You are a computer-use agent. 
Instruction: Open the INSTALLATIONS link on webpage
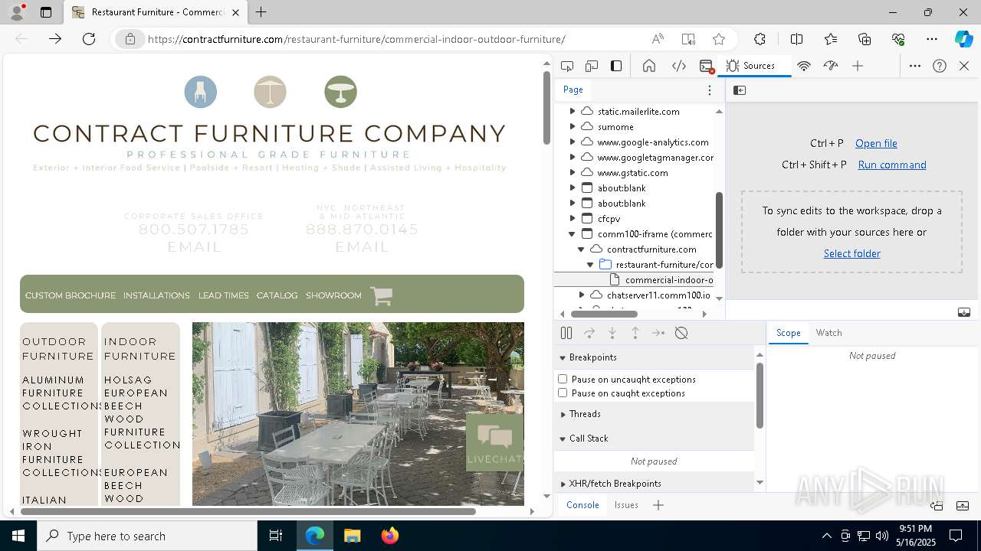point(156,295)
